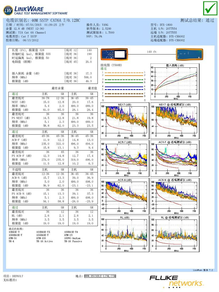
Task: Click the 软件版本: 2.5200 text
Action: click(x=99, y=29)
